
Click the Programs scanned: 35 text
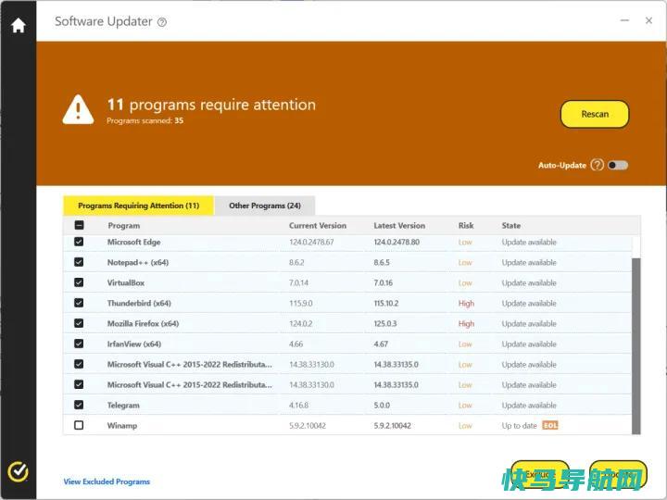tap(145, 120)
